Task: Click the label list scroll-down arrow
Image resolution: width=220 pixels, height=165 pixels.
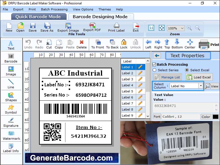Action: [x=148, y=116]
